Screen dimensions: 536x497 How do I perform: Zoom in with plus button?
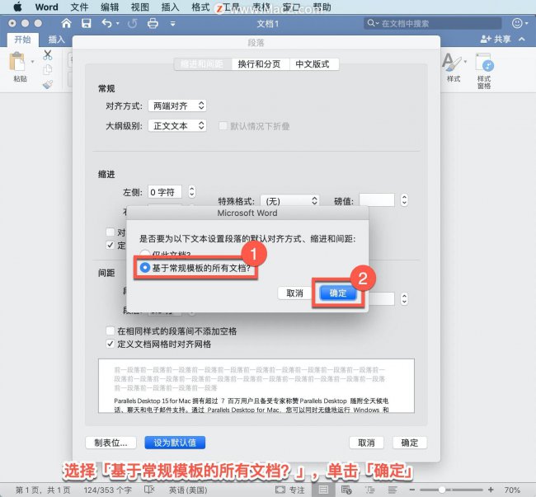(x=491, y=490)
